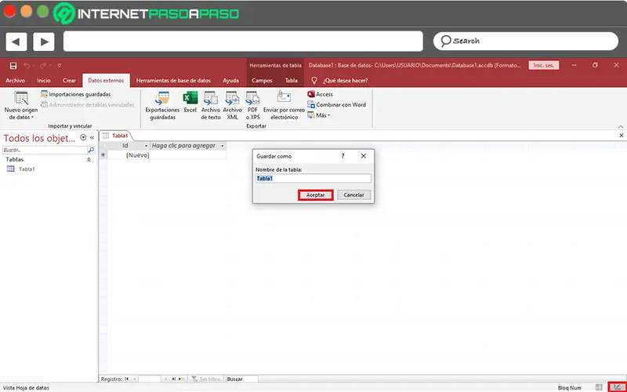The image size is (627, 392).
Task: Click the Cancelar button
Action: [354, 195]
